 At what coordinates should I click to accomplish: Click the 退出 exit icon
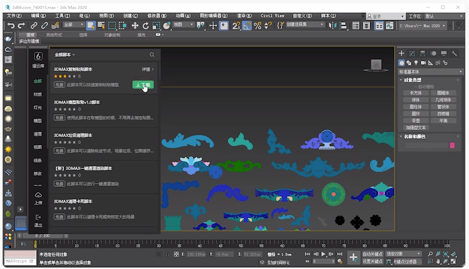tap(38, 217)
